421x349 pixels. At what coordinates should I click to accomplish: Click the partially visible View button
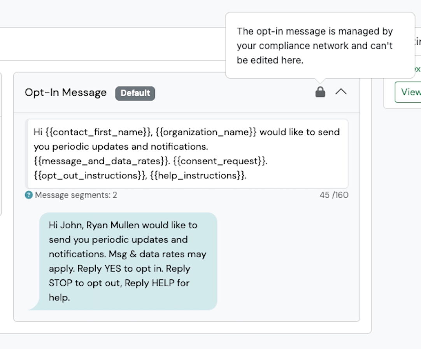[x=408, y=92]
